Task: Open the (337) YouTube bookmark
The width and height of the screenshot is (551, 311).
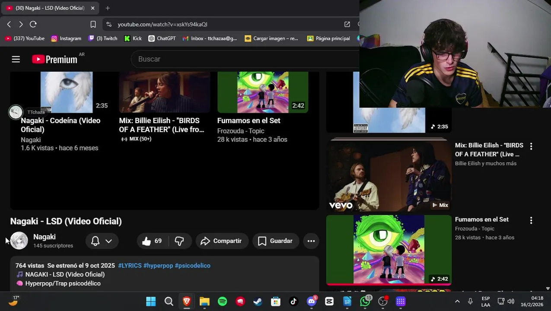Action: [25, 38]
